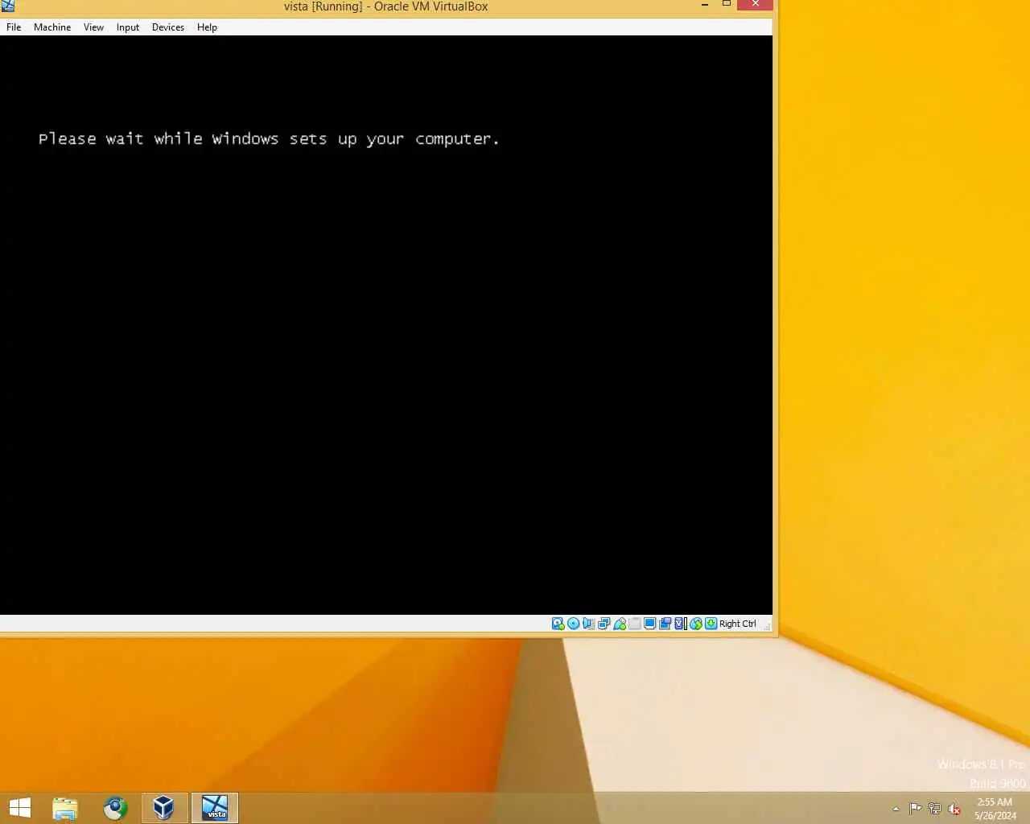
Task: Click inside the VM setup screen
Action: point(386,325)
